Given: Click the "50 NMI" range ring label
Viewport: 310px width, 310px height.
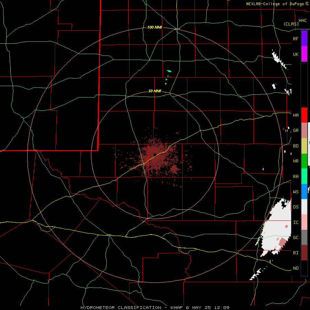Looking at the screenshot, I should pyautogui.click(x=155, y=91).
